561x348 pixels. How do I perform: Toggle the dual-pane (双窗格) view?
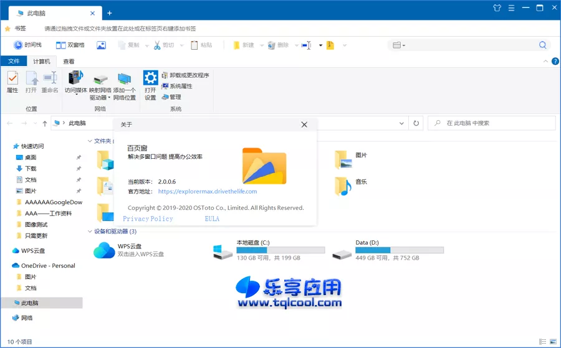click(x=70, y=45)
